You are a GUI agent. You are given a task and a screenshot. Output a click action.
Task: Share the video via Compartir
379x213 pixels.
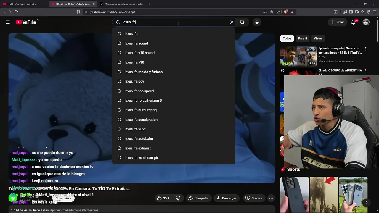[x=198, y=198]
